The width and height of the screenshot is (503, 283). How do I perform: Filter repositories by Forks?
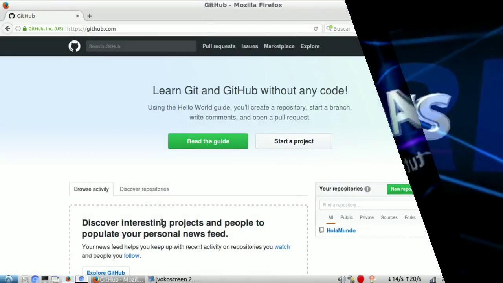pyautogui.click(x=410, y=217)
